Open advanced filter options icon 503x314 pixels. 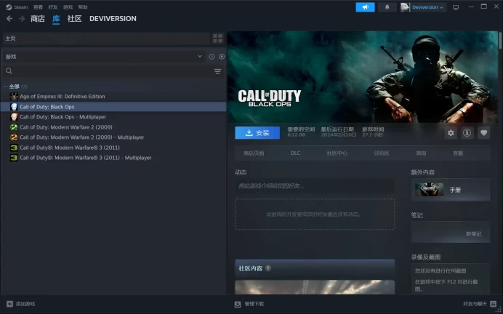pyautogui.click(x=217, y=71)
